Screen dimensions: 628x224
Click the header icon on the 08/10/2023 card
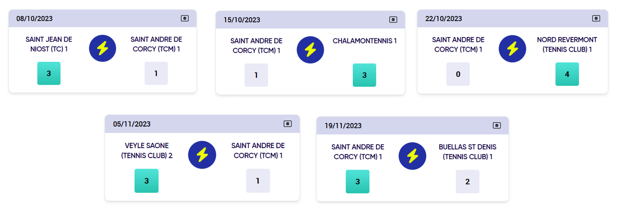point(185,18)
